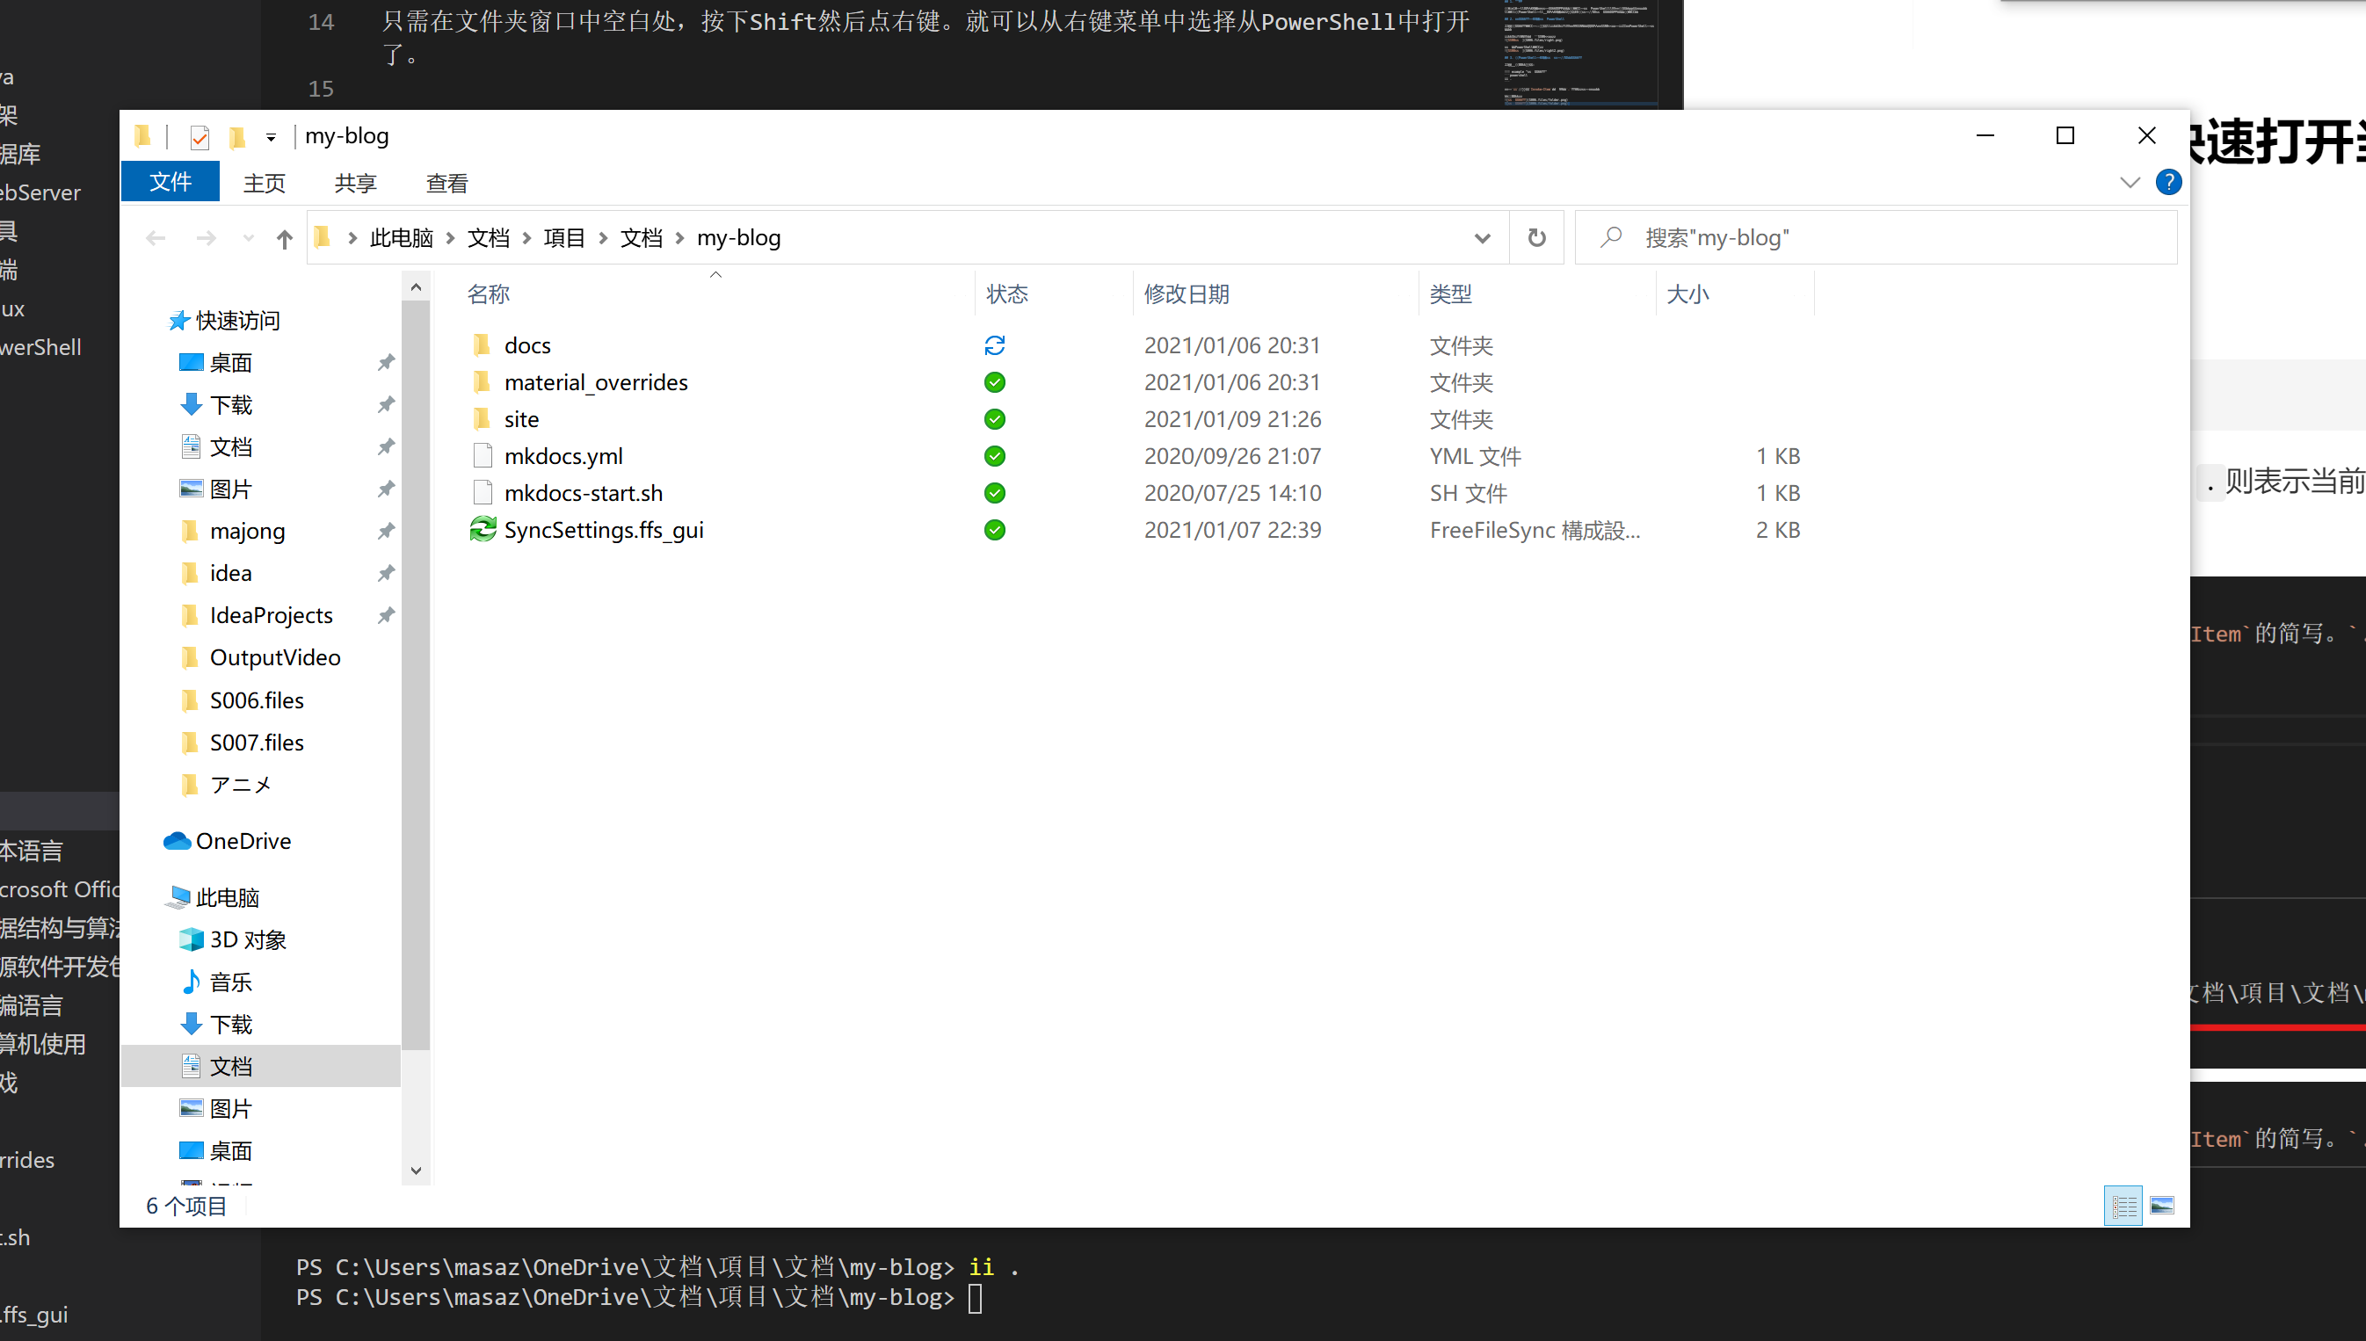Unpin majong folder from Quick access

pos(386,531)
